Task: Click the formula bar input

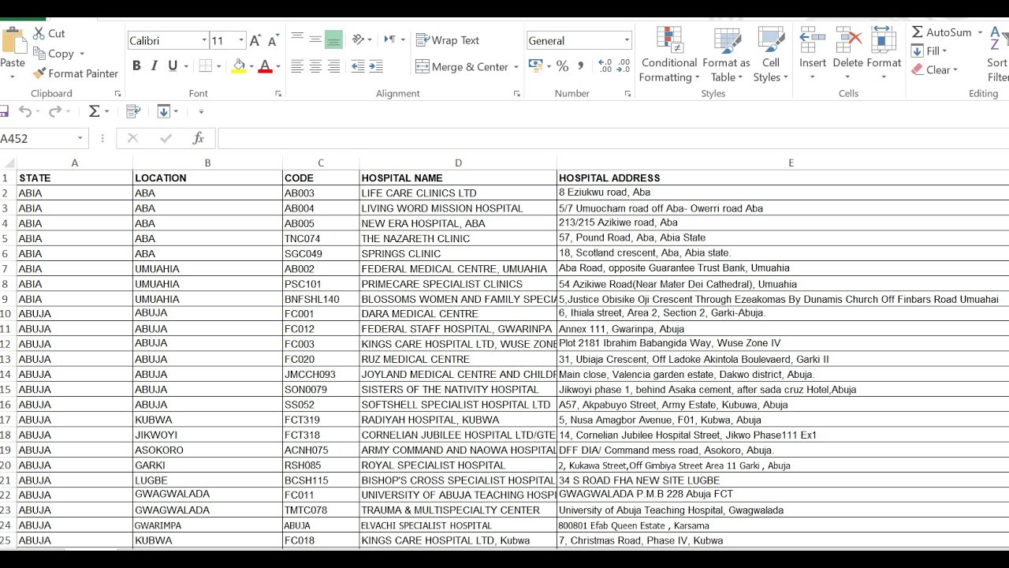Action: coord(613,138)
